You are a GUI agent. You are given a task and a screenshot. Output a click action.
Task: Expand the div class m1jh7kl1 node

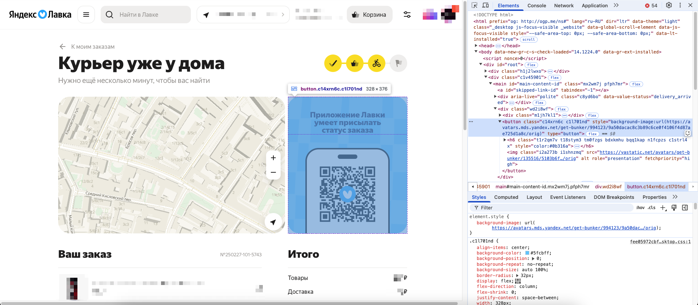[x=500, y=115]
